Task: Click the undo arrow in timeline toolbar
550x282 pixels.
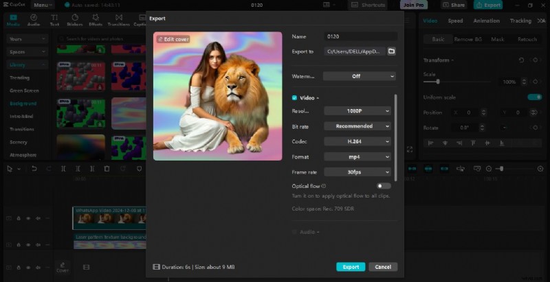Action: pyautogui.click(x=34, y=168)
